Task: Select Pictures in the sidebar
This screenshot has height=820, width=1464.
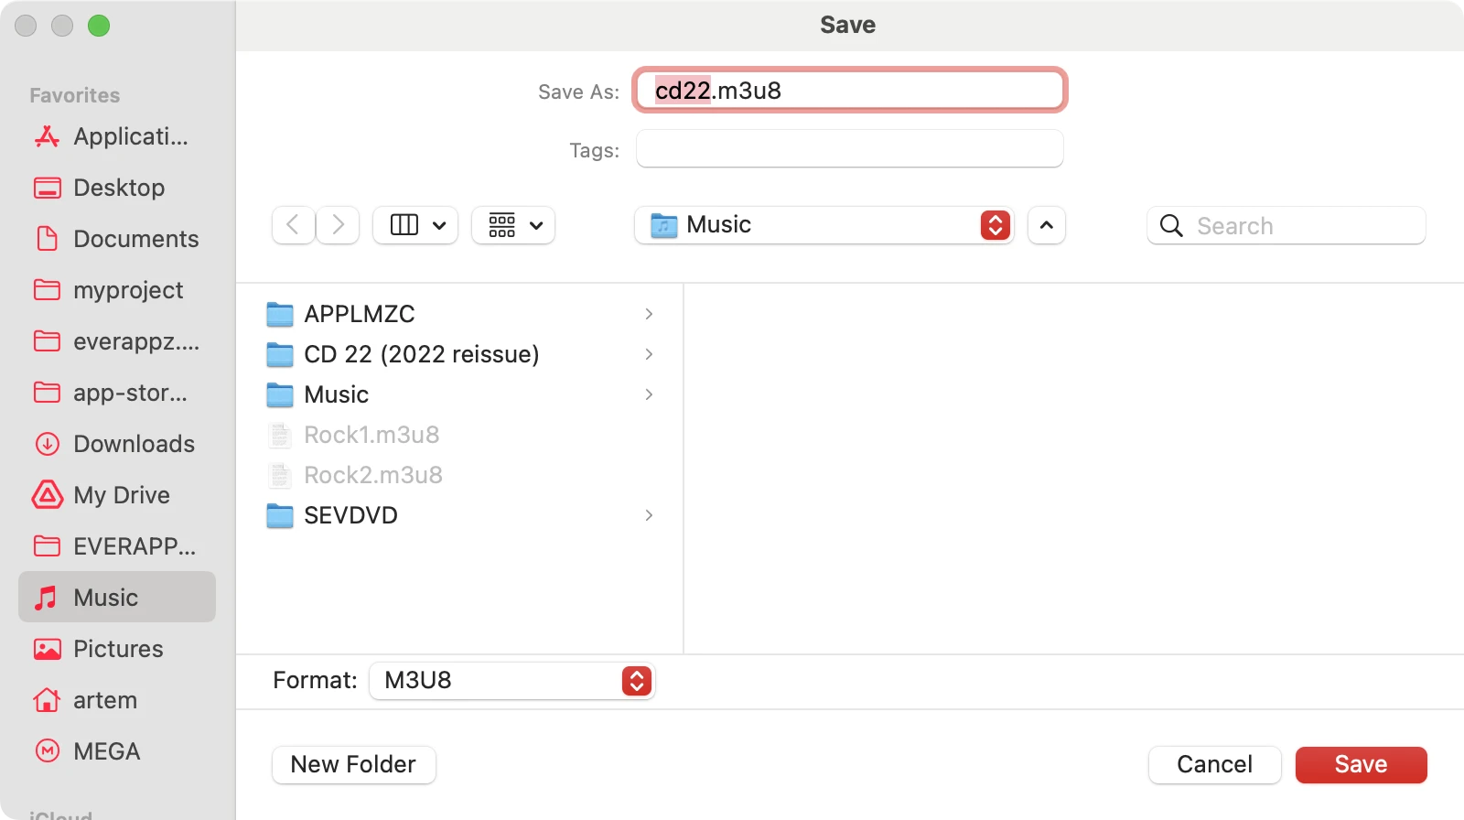Action: [116, 649]
